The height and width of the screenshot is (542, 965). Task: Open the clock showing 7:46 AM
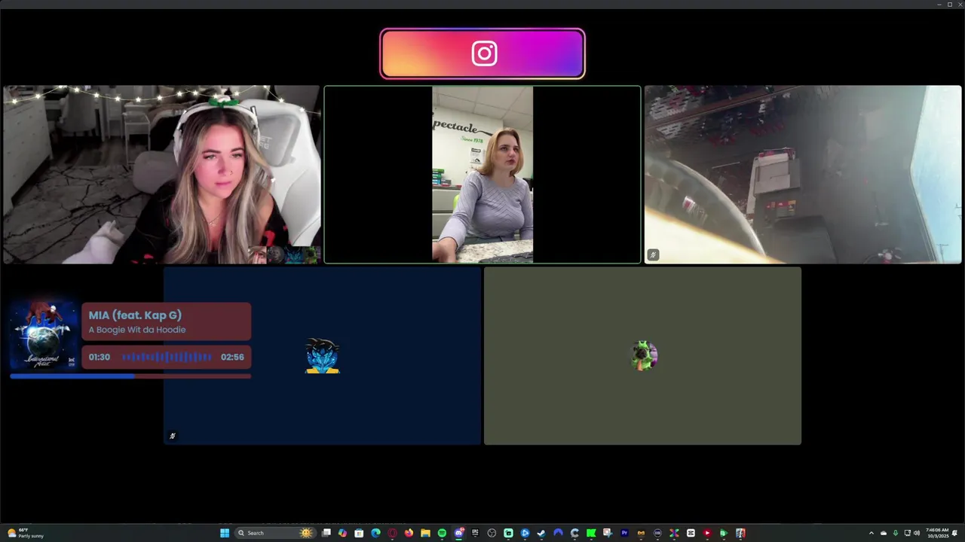tap(937, 533)
